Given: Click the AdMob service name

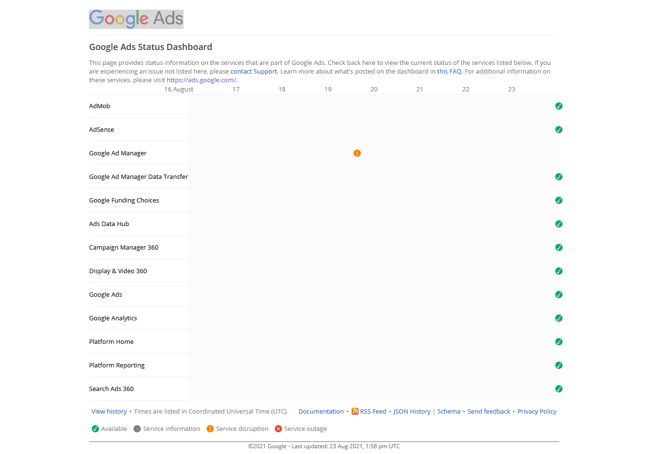Looking at the screenshot, I should [99, 106].
